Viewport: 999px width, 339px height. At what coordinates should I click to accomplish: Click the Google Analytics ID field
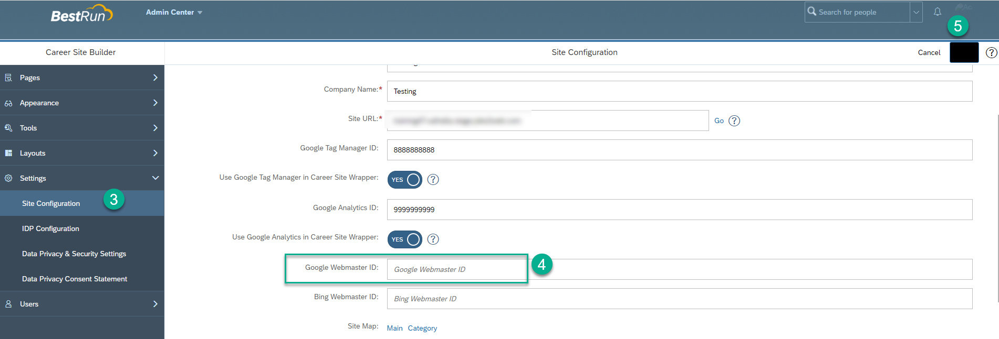point(680,210)
